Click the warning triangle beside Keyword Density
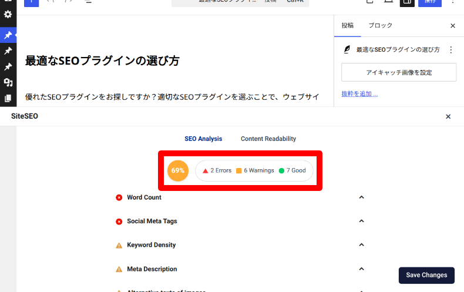464x292 pixels. 119,245
